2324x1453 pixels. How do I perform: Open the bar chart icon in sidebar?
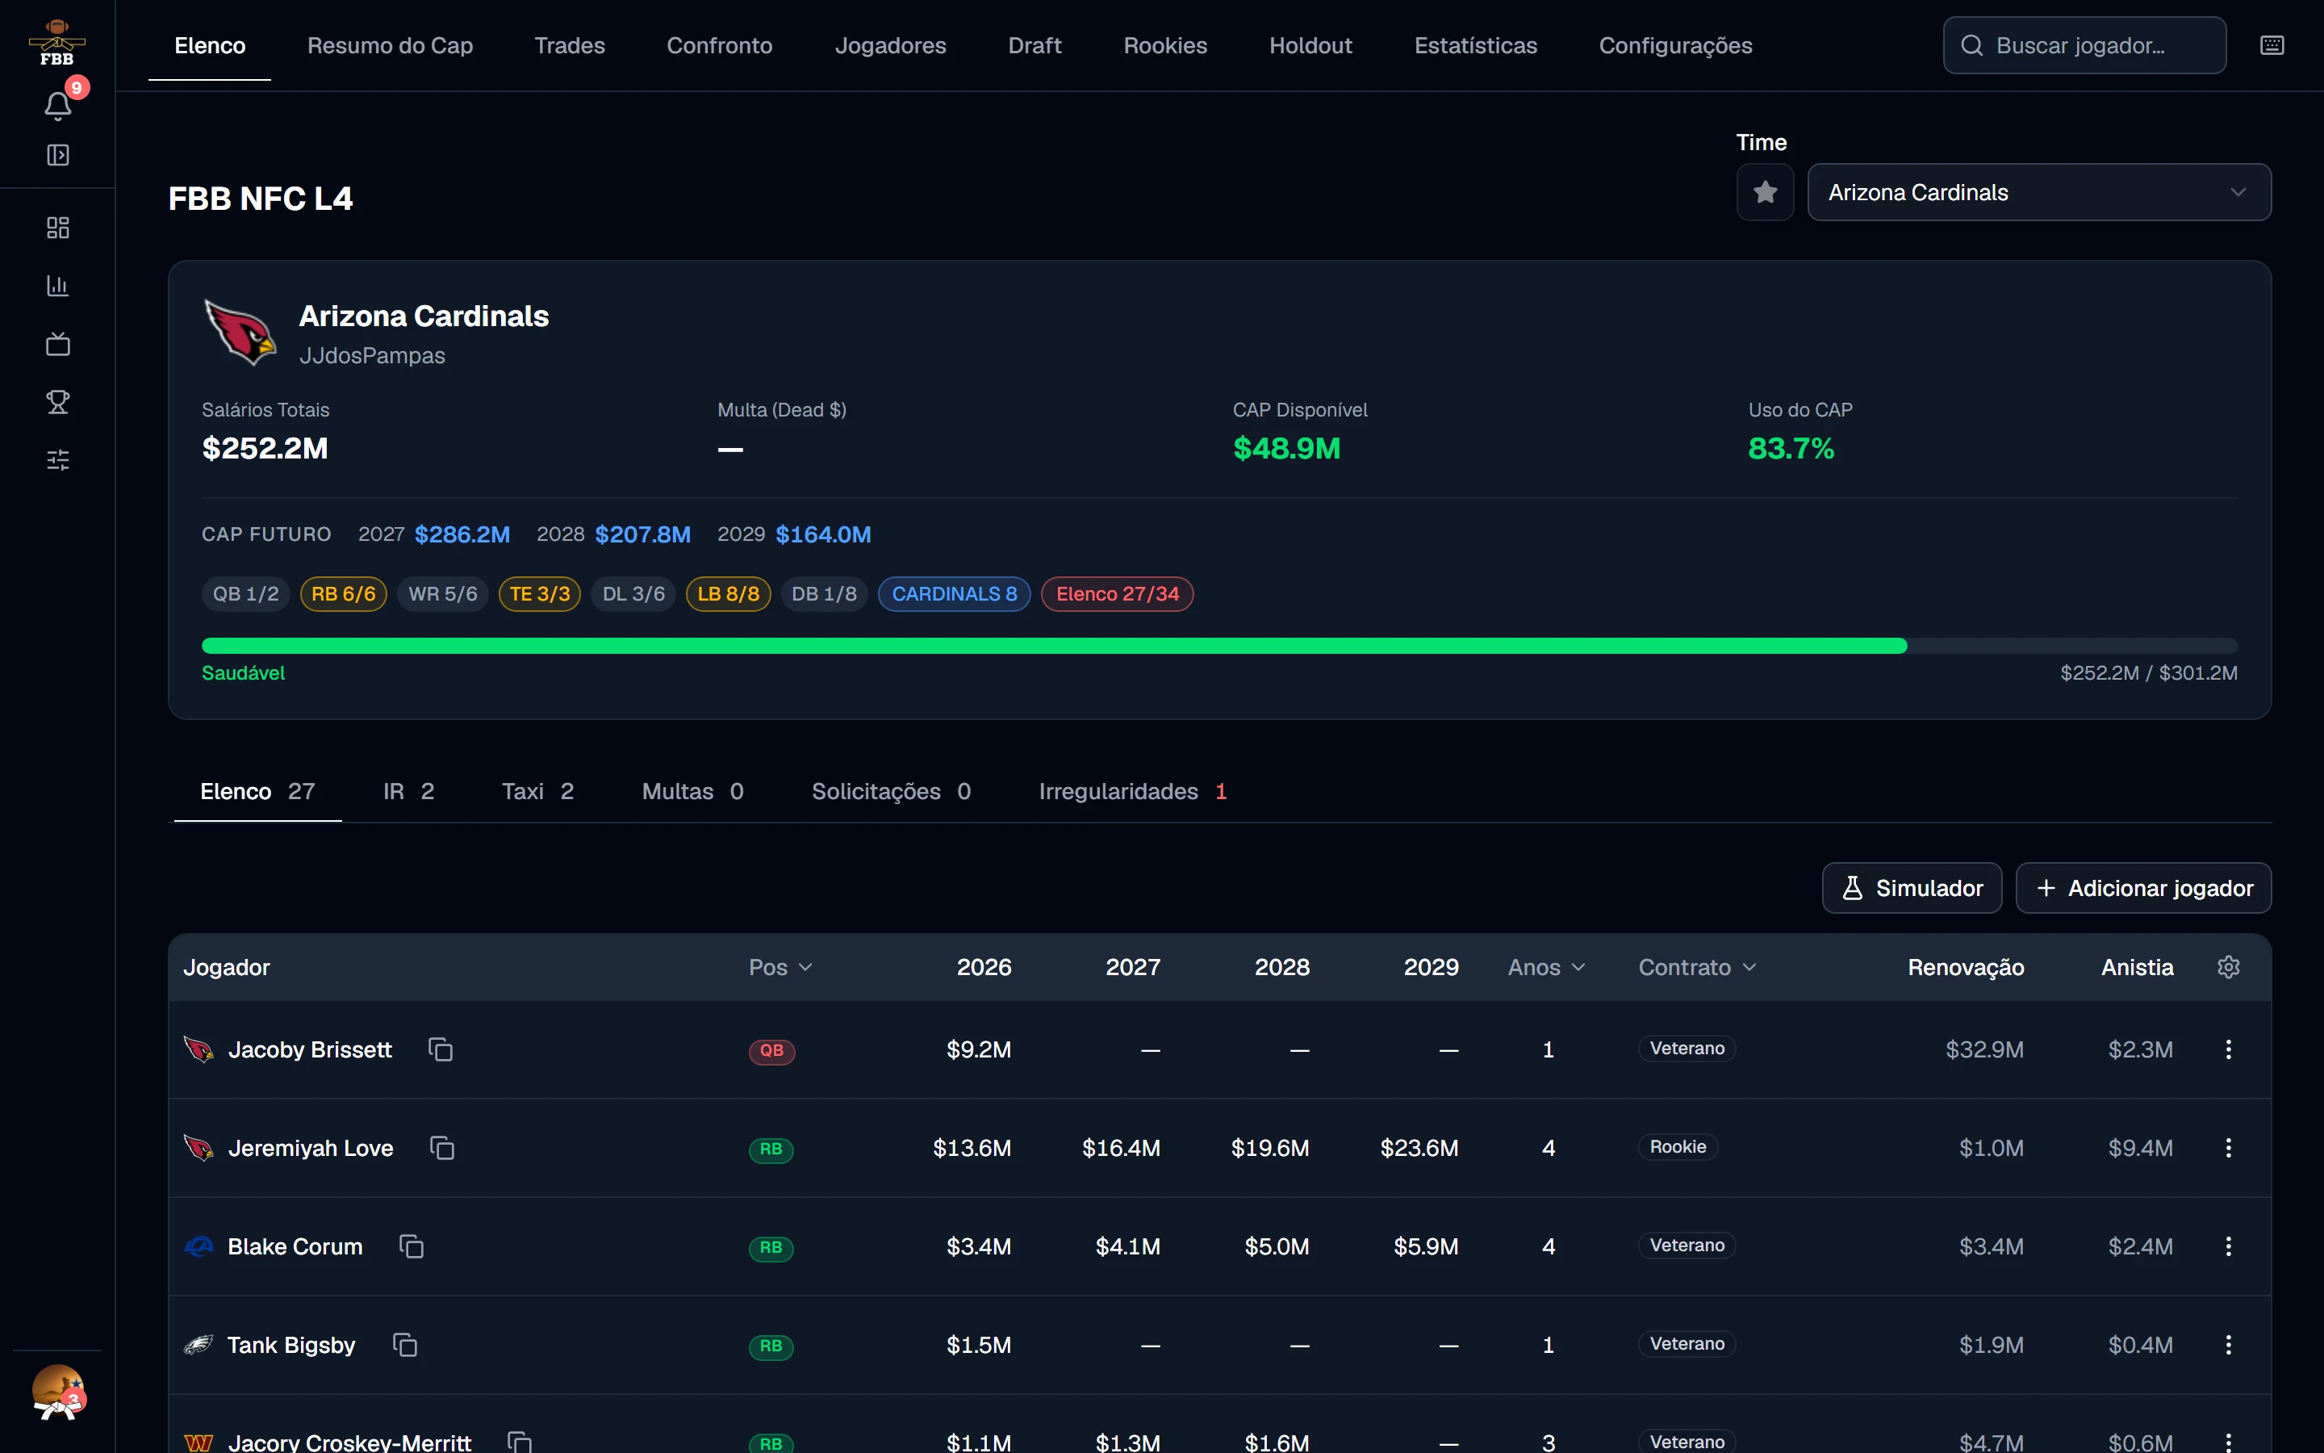pyautogui.click(x=57, y=286)
